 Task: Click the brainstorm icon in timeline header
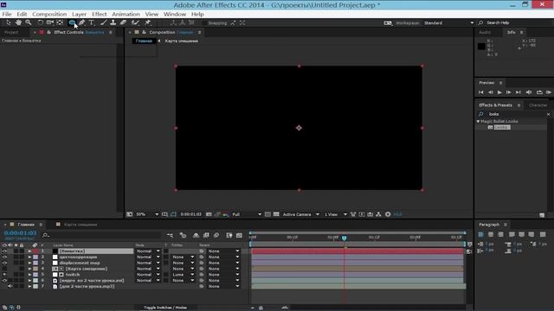(x=229, y=235)
